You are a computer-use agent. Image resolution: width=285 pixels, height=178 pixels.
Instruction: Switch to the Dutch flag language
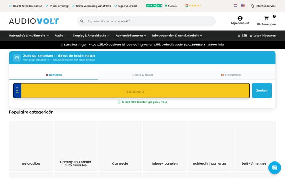(x=236, y=6)
